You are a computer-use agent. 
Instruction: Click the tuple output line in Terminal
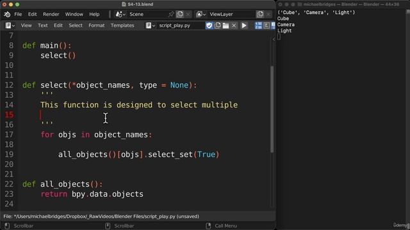316,13
